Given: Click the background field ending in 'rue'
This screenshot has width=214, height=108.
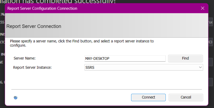Looking at the screenshot, I should coord(210,22).
